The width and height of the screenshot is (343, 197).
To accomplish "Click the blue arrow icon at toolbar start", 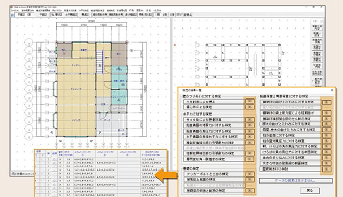I will [12, 15].
